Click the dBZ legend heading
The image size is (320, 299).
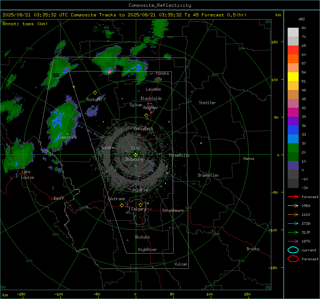click(302, 19)
